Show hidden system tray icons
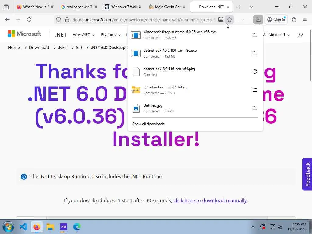The image size is (312, 234). point(253,227)
